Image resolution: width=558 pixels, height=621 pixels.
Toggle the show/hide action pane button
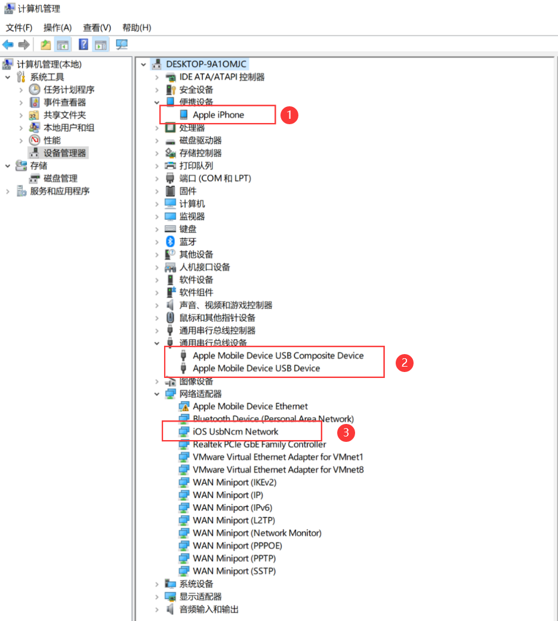point(101,45)
